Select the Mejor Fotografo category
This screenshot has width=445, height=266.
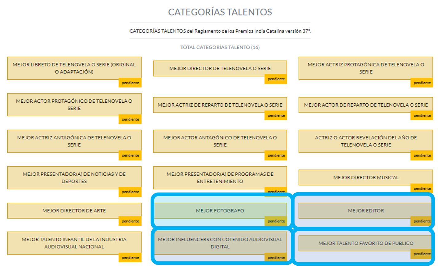click(220, 211)
